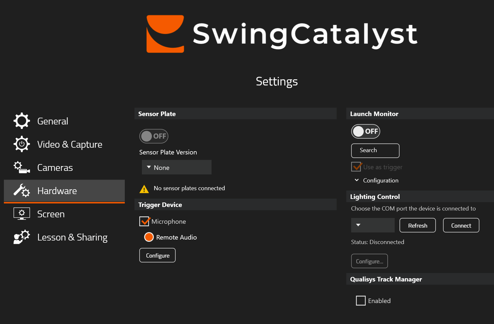The width and height of the screenshot is (494, 324).
Task: Select the Remote Audio radio button
Action: coord(149,237)
